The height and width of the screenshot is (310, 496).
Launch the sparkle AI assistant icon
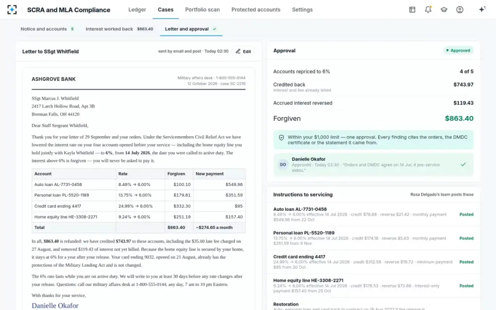482,10
